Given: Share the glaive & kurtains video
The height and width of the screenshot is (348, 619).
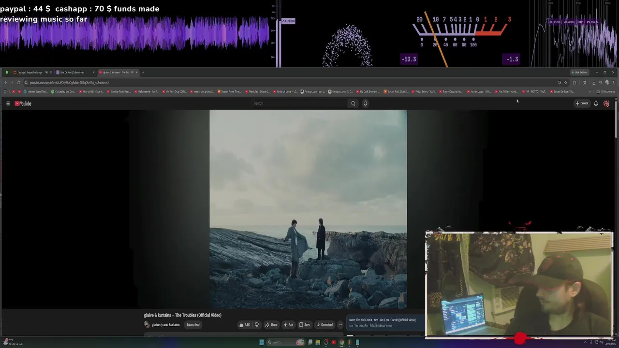Looking at the screenshot, I should click(271, 325).
